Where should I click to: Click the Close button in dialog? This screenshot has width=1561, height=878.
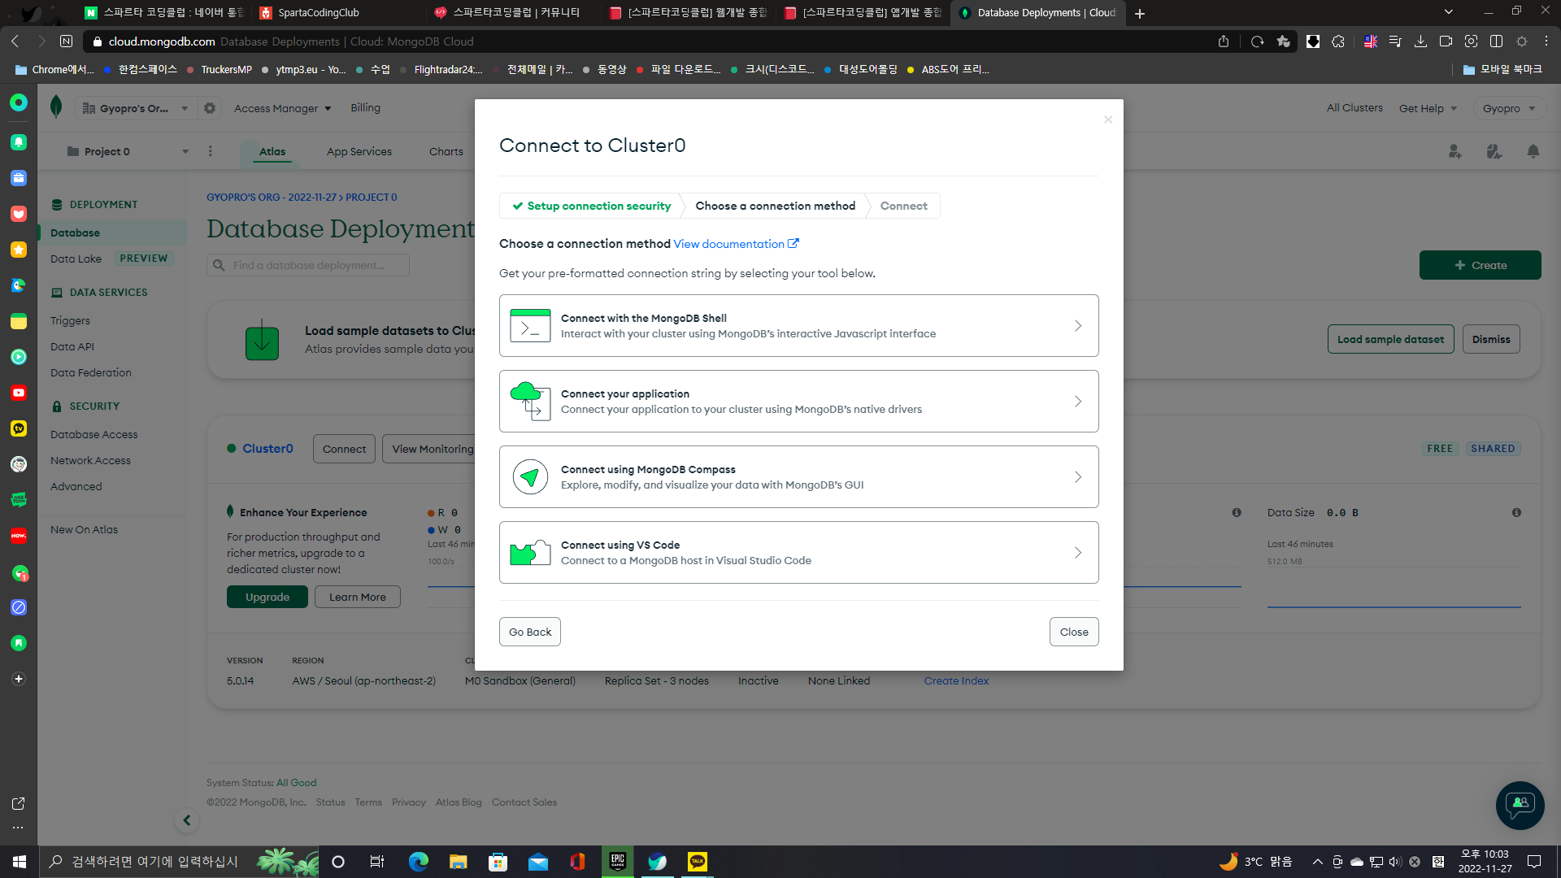1074,632
